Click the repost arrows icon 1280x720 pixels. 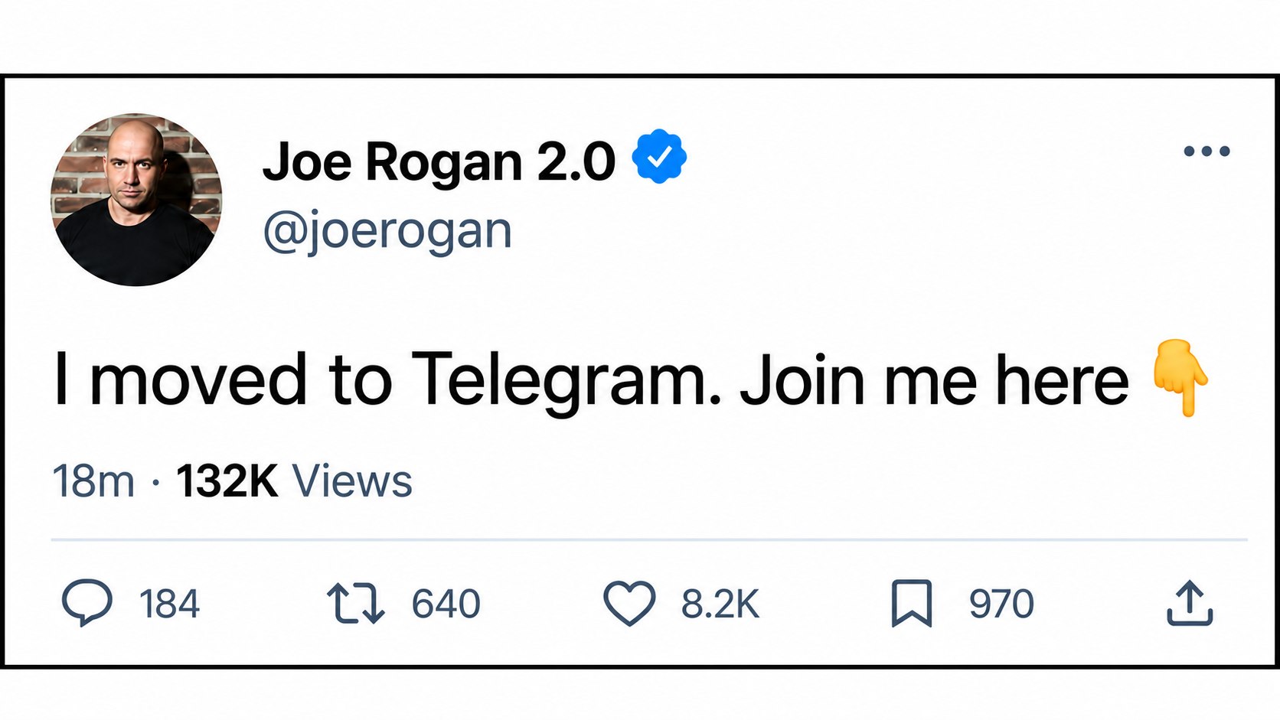click(x=356, y=604)
